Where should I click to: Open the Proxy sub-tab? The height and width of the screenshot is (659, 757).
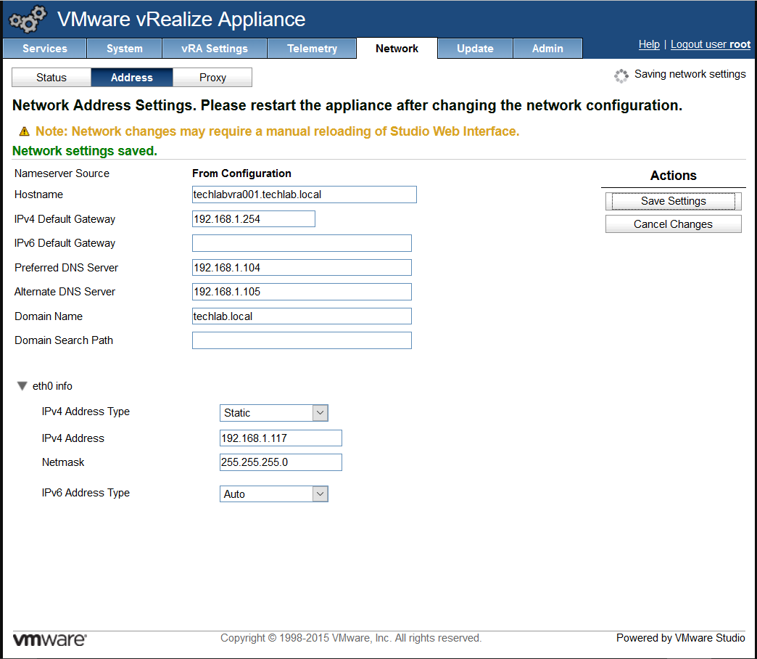tap(212, 78)
